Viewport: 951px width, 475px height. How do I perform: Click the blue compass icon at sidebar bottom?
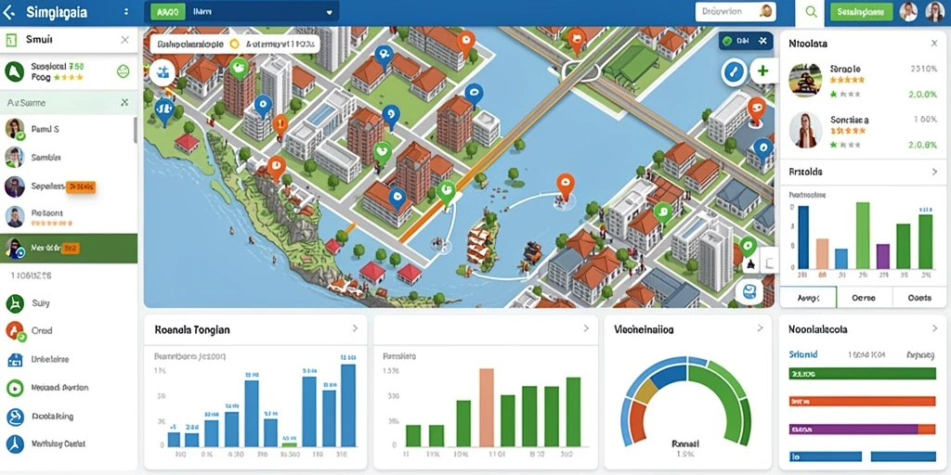click(15, 444)
